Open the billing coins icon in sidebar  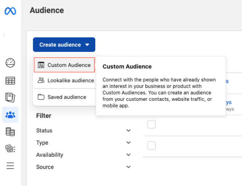(10, 132)
